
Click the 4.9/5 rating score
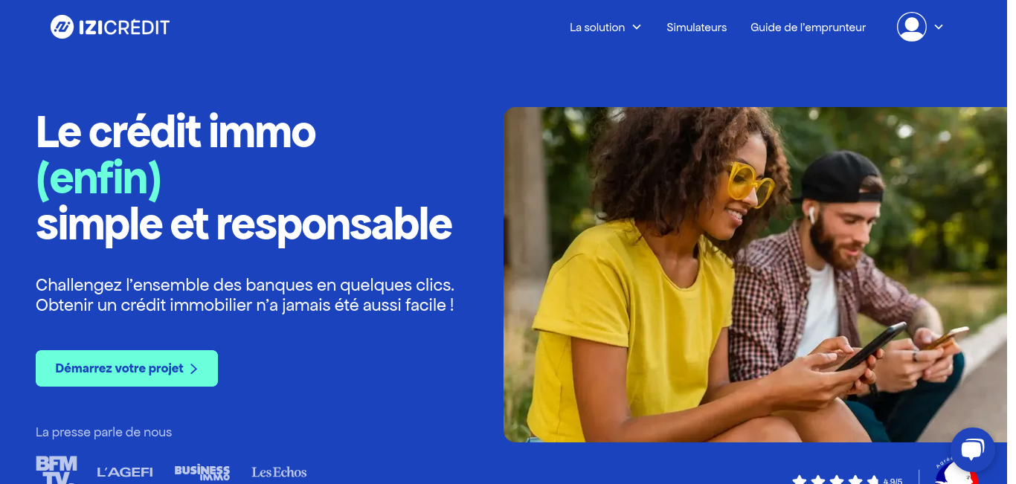[x=893, y=481]
